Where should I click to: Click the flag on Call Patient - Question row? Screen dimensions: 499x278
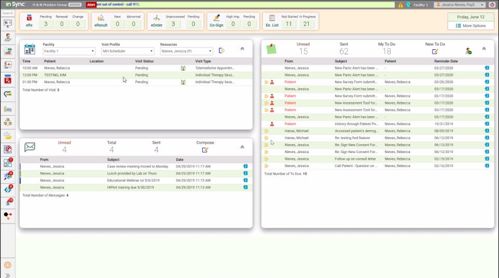(266, 166)
